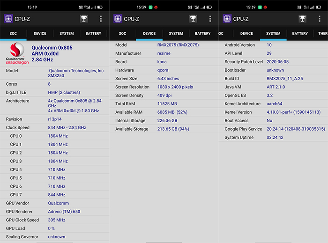Select BATTERY tab in middle screen

click(203, 33)
